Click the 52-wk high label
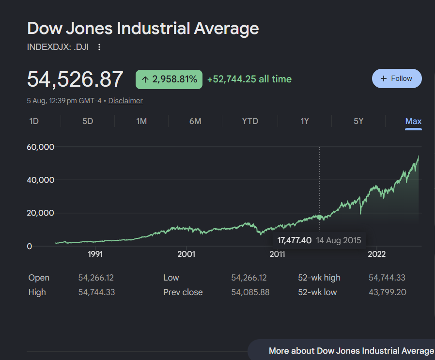 tap(319, 278)
